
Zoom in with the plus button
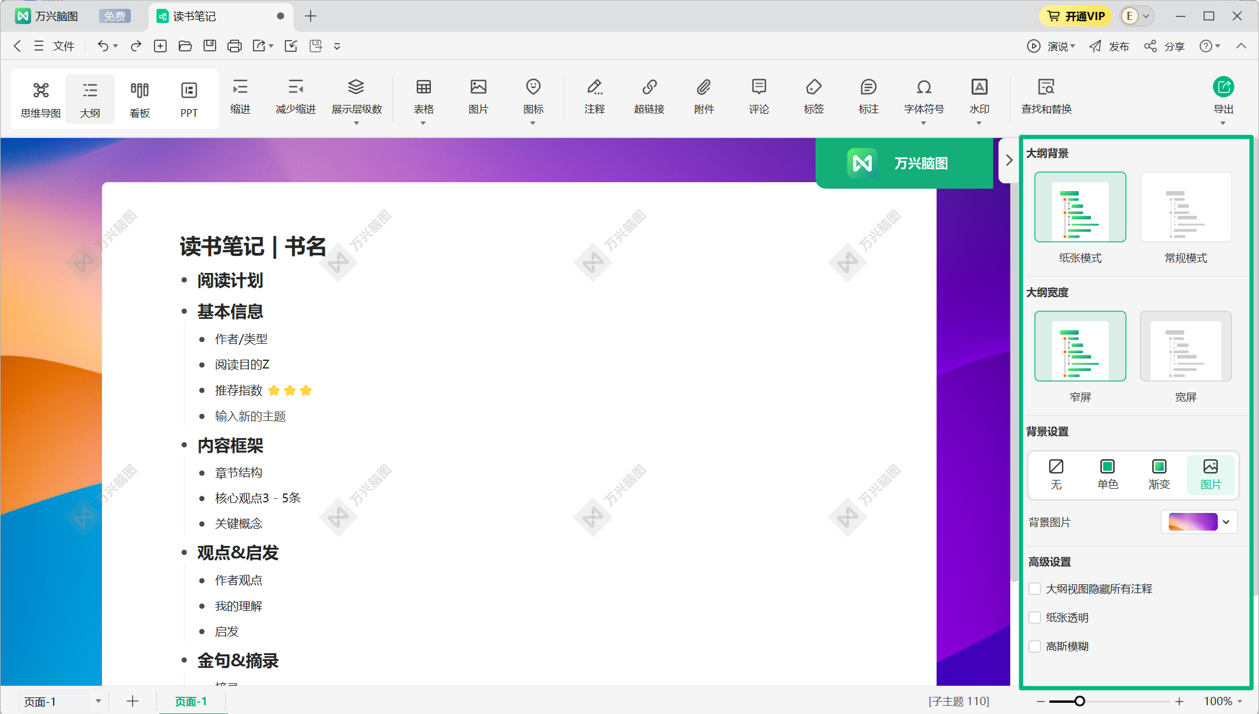pos(1179,701)
